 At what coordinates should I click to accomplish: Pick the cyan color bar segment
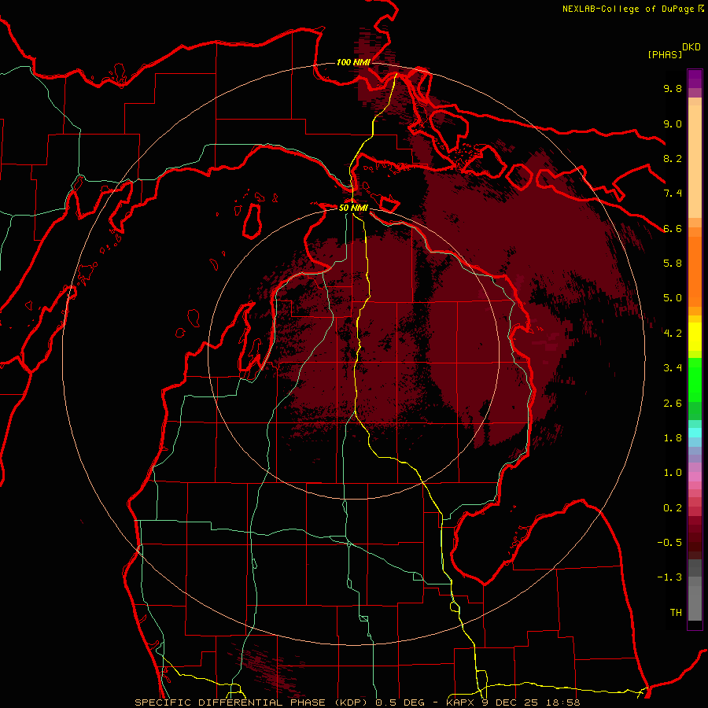695,432
